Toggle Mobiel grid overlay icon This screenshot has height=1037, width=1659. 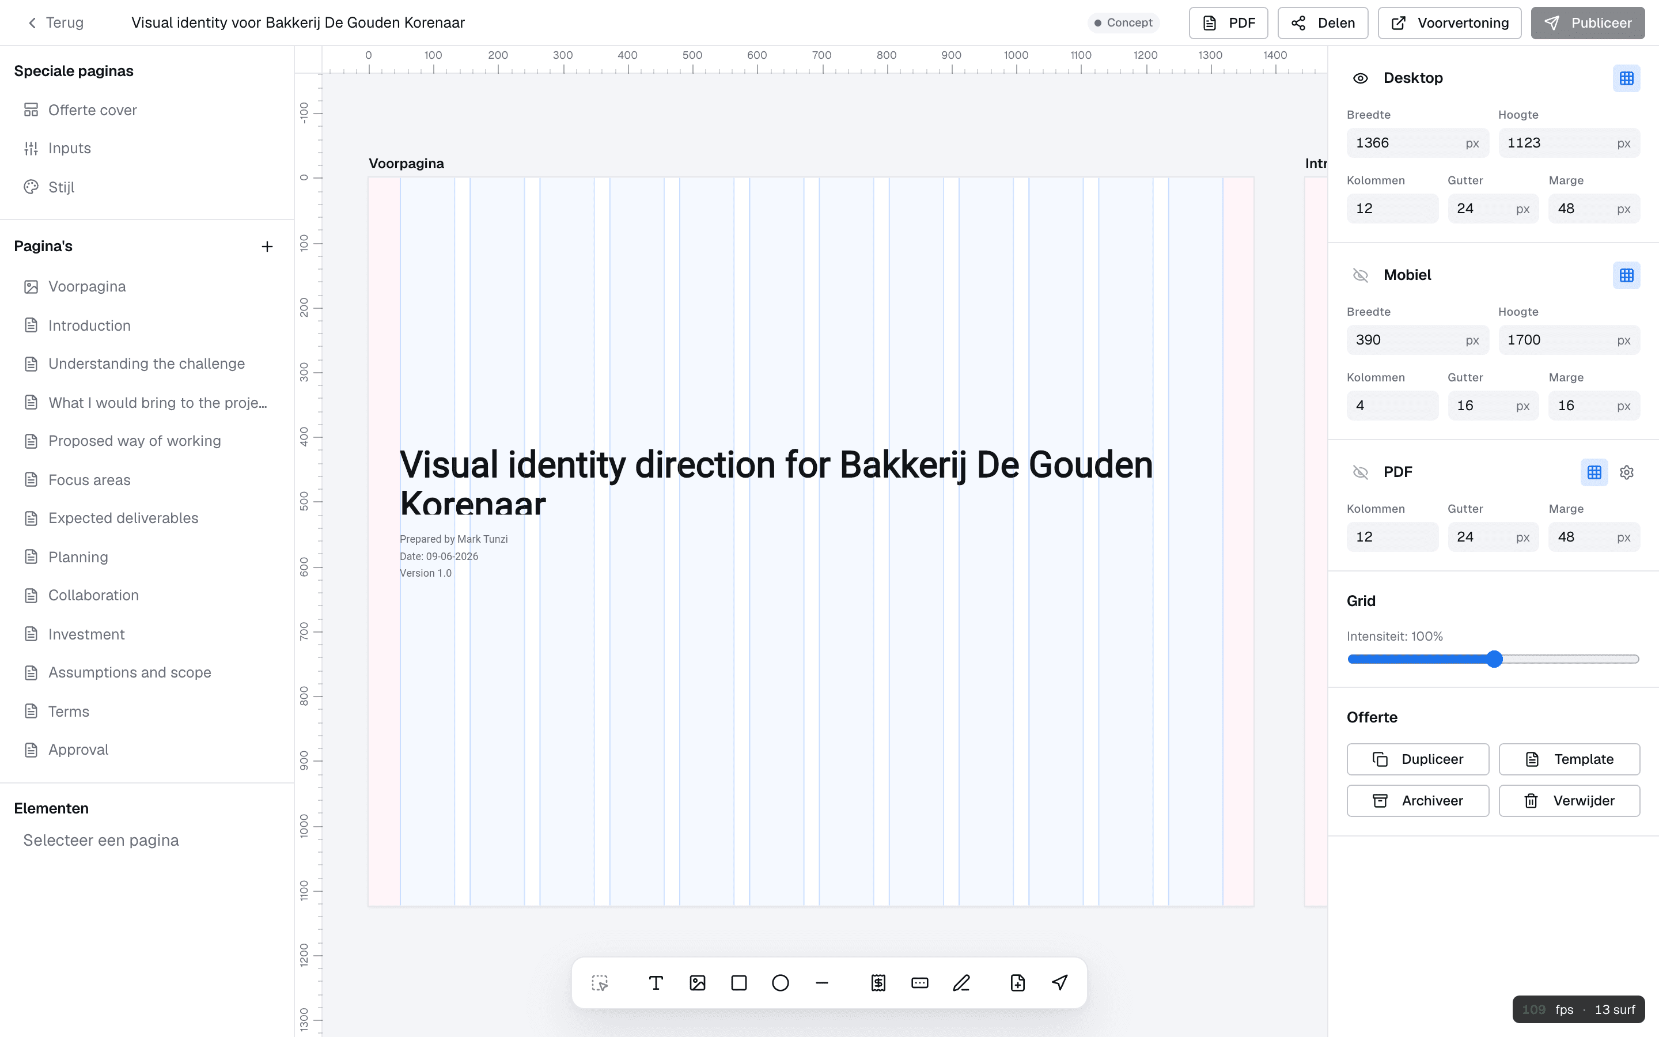coord(1626,275)
